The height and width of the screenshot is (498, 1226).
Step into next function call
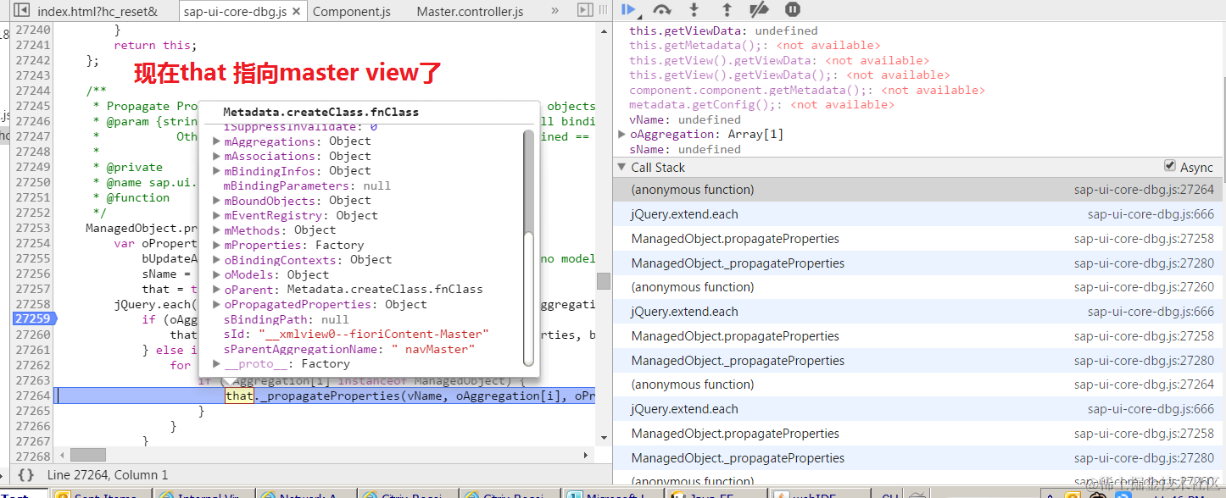tap(694, 10)
